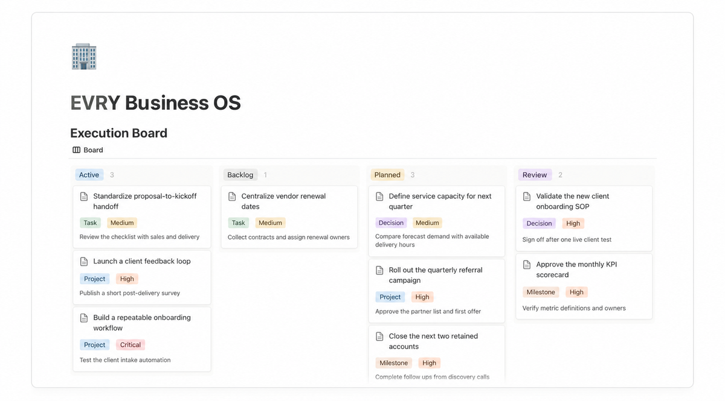Open Launch a client feedback loop card
The width and height of the screenshot is (725, 401).
[142, 277]
